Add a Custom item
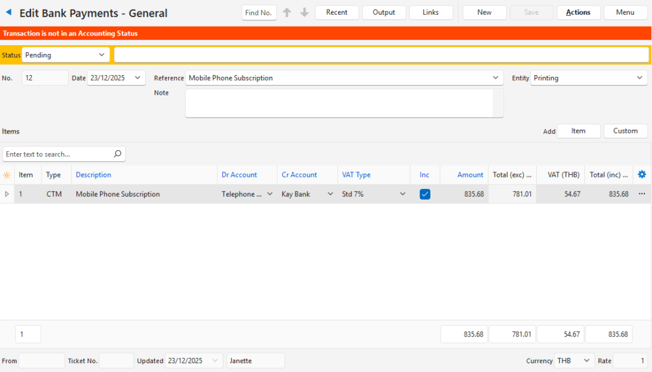The image size is (652, 372). pos(625,131)
